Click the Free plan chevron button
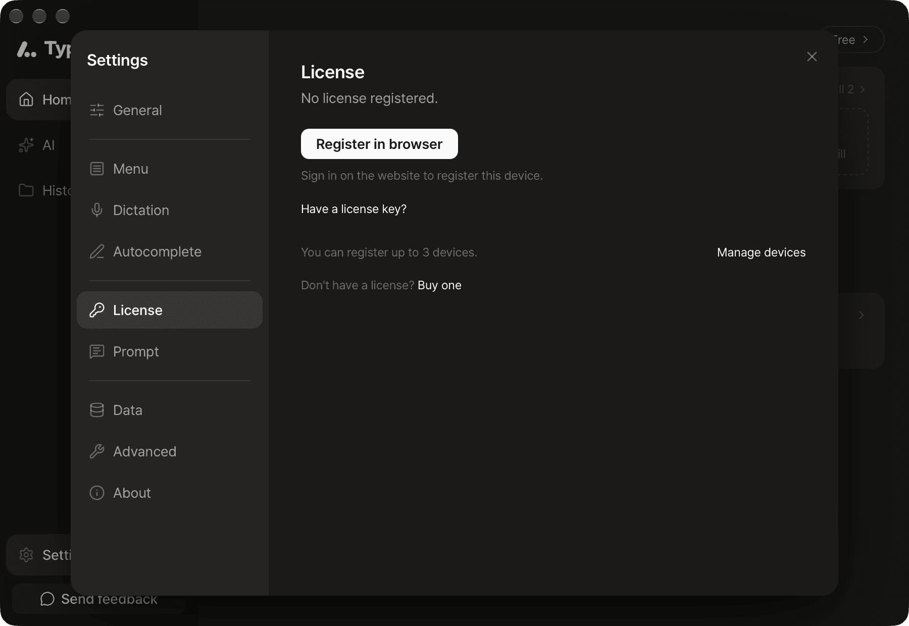909x626 pixels. pos(865,39)
